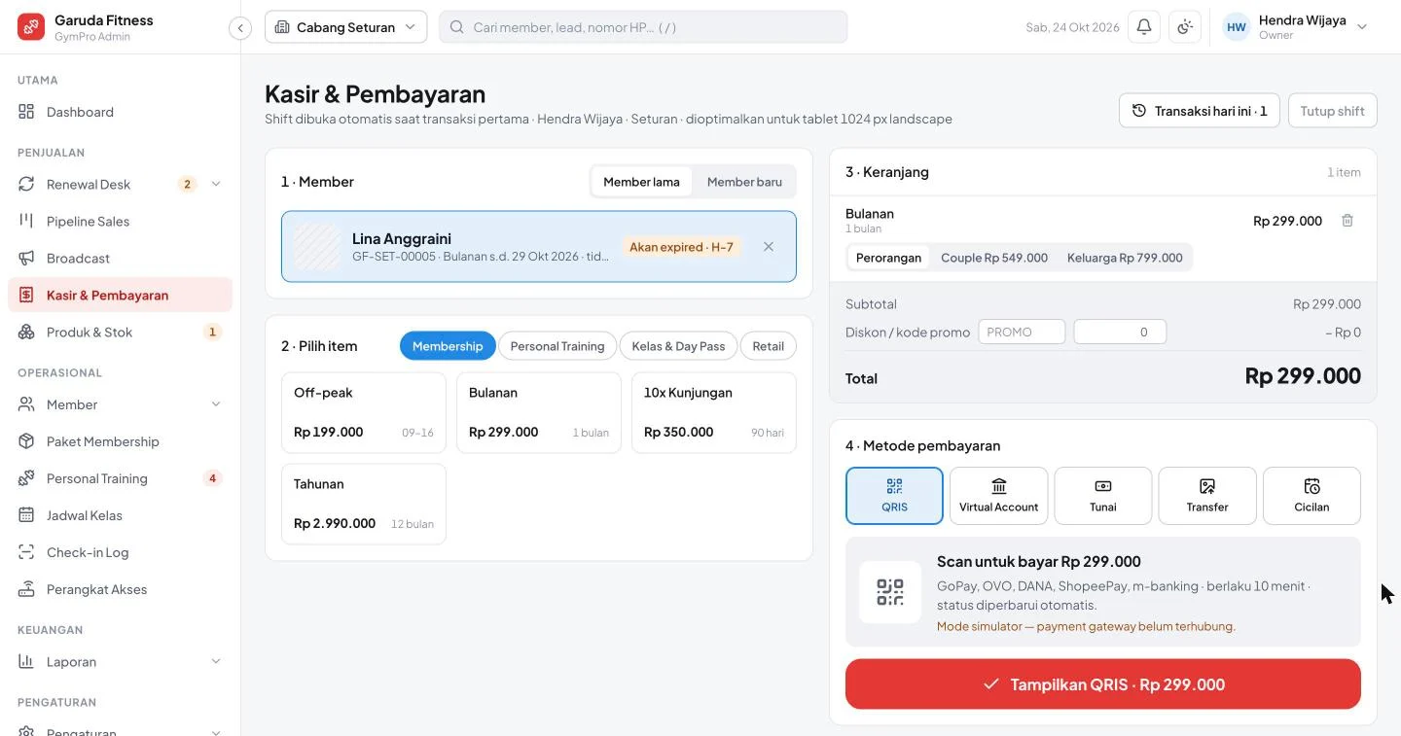Switch to Personal Training item tab

[x=557, y=346]
